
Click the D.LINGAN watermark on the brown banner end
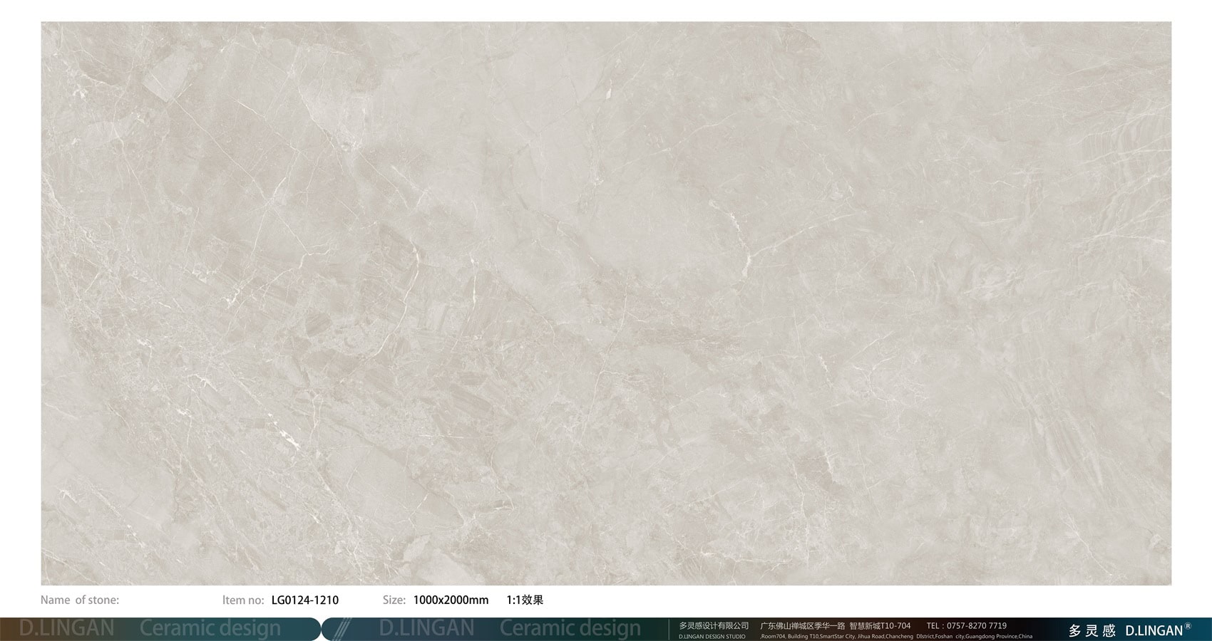(66, 628)
